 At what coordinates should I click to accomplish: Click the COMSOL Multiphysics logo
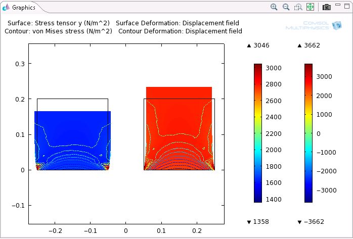306,26
